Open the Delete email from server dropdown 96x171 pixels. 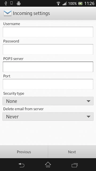click(x=48, y=116)
